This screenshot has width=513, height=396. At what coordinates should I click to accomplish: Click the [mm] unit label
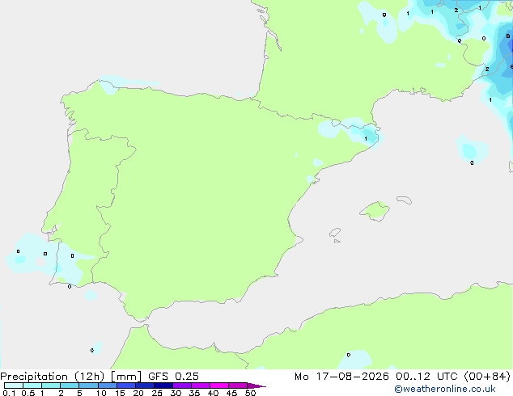(x=126, y=377)
